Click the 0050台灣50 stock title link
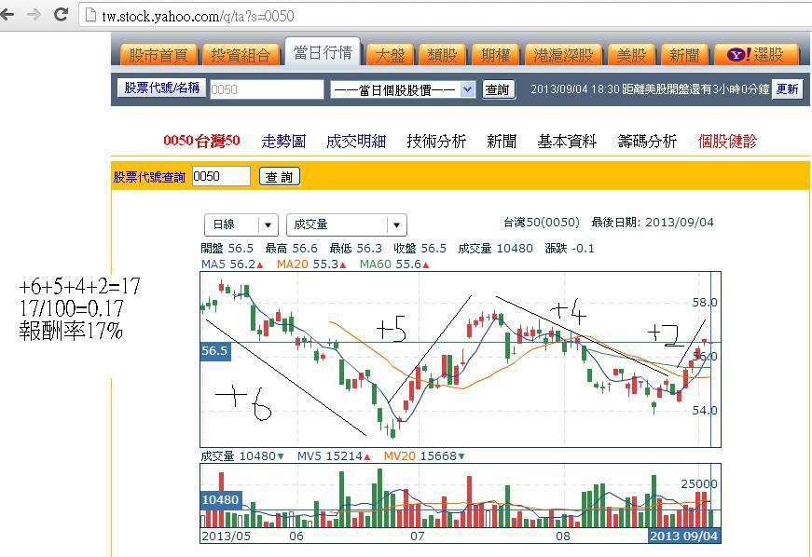812x557 pixels. pos(201,141)
